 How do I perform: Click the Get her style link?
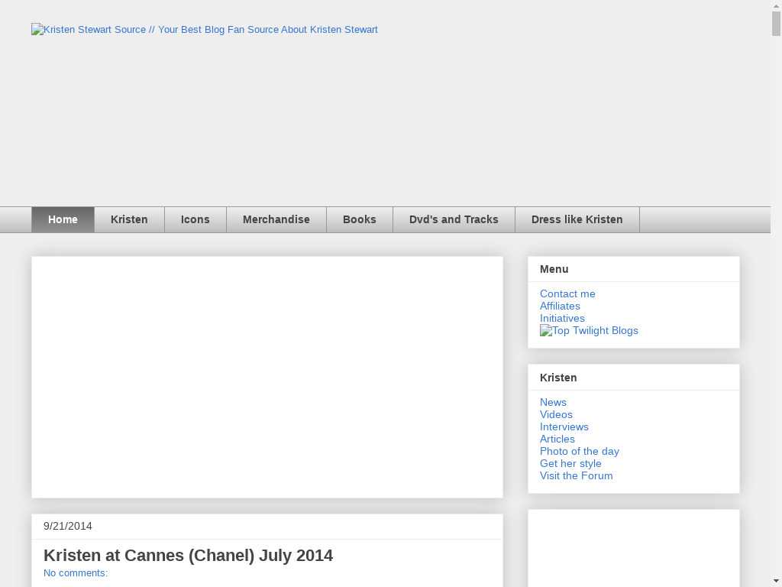coord(570,464)
